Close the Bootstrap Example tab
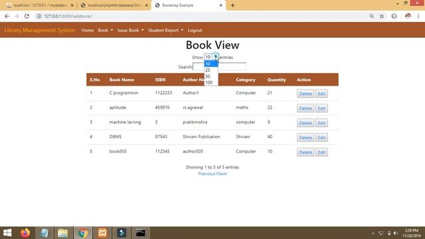The width and height of the screenshot is (425, 239). coord(221,5)
